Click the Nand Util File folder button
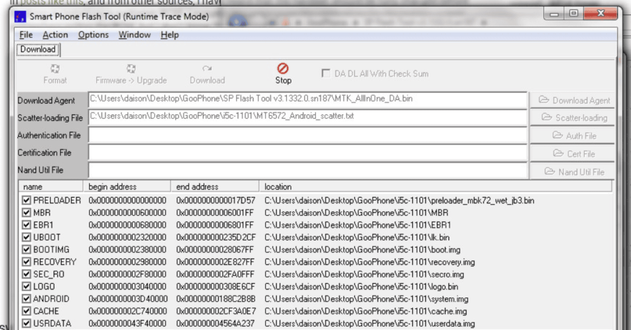The width and height of the screenshot is (631, 330). tap(572, 172)
